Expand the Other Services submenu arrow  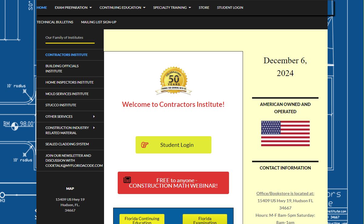coord(94,117)
